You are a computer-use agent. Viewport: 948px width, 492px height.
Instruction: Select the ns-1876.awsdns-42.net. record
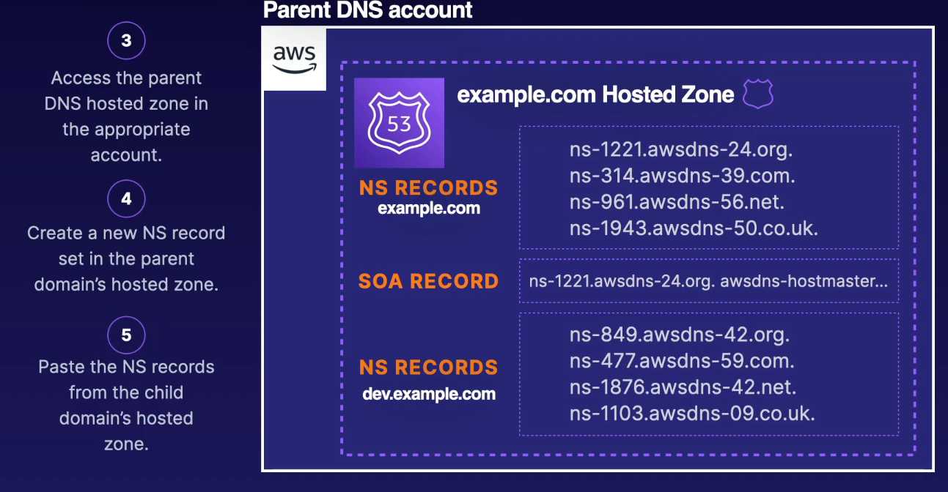pos(683,387)
